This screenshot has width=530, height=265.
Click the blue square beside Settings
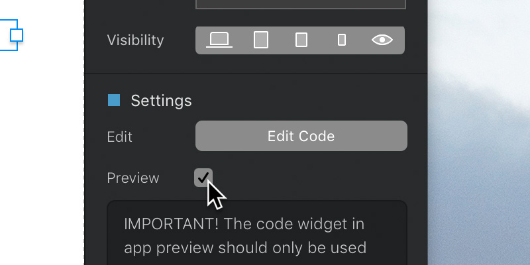[114, 101]
